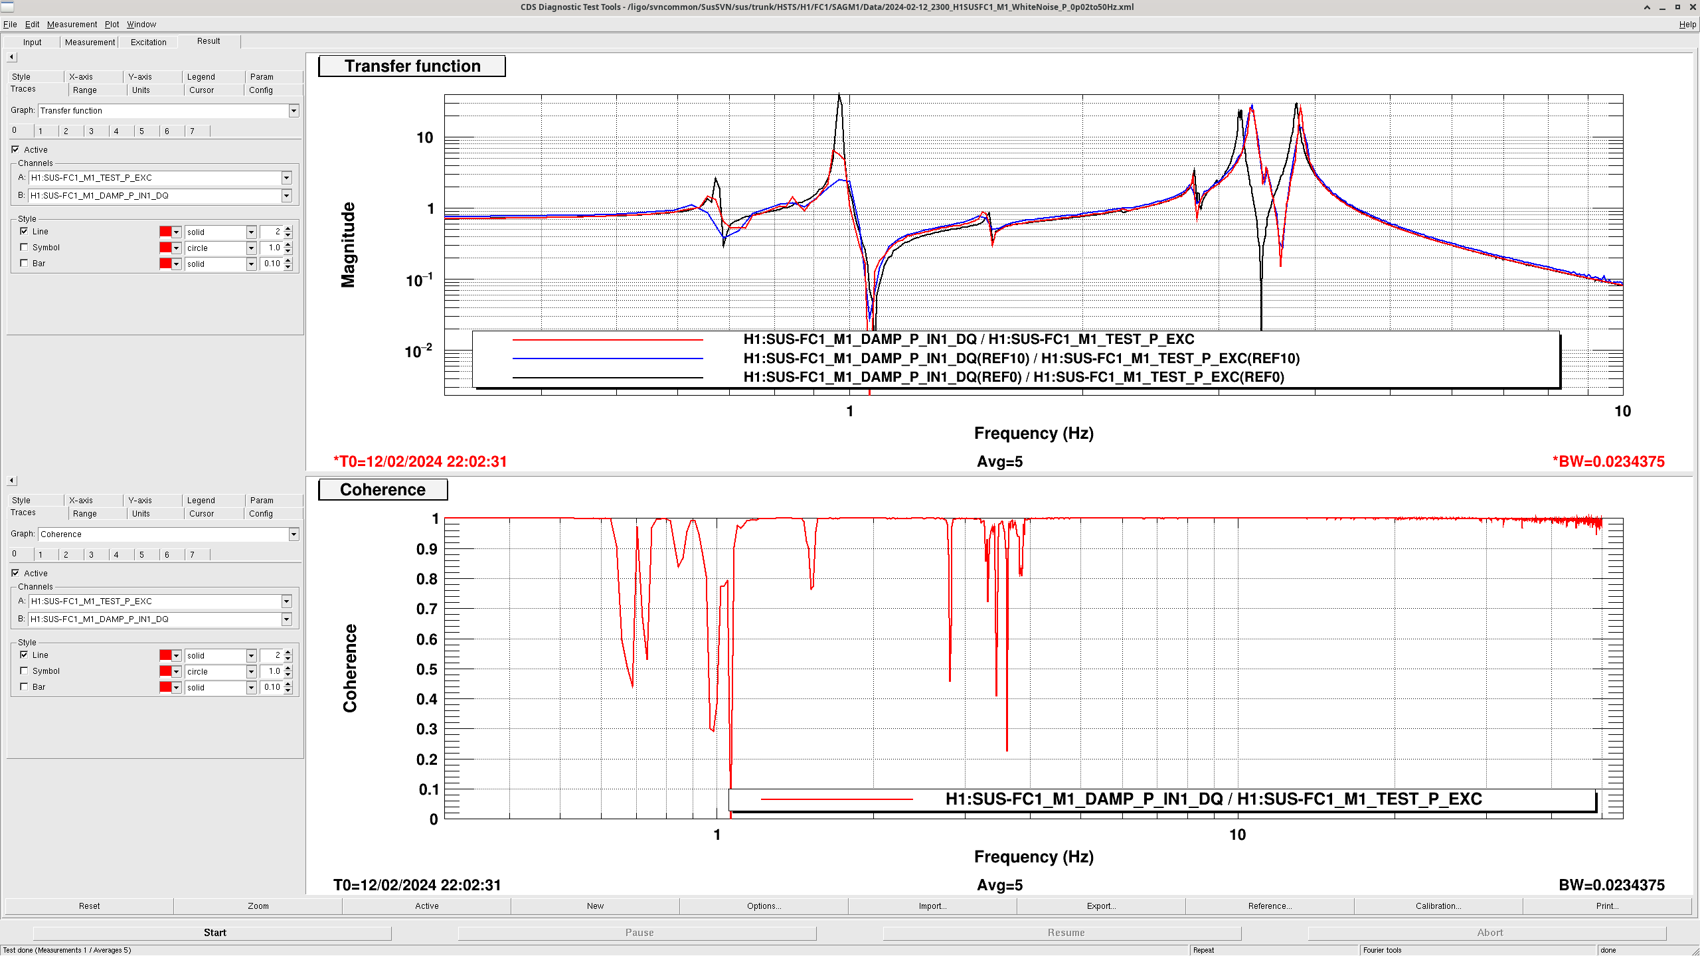The image size is (1700, 956).
Task: Enable Symbol checkbox in top panel
Action: coord(25,248)
